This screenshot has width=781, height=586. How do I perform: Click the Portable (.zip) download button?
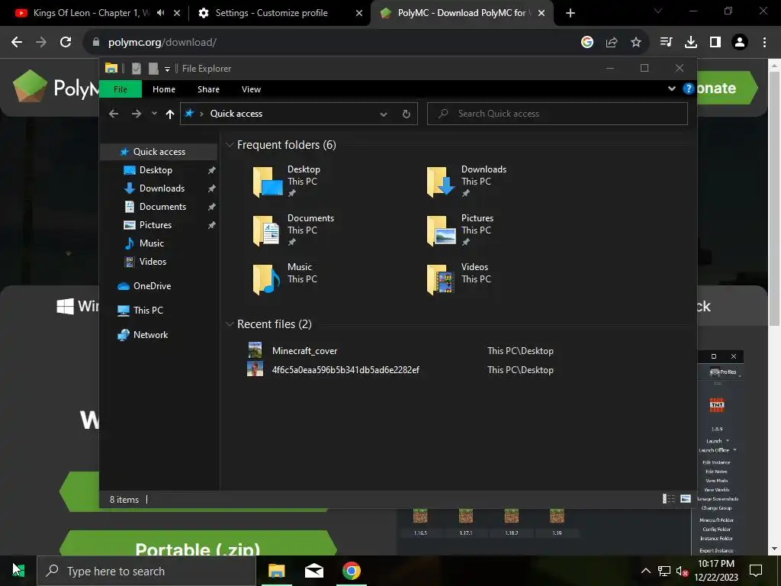point(198,544)
